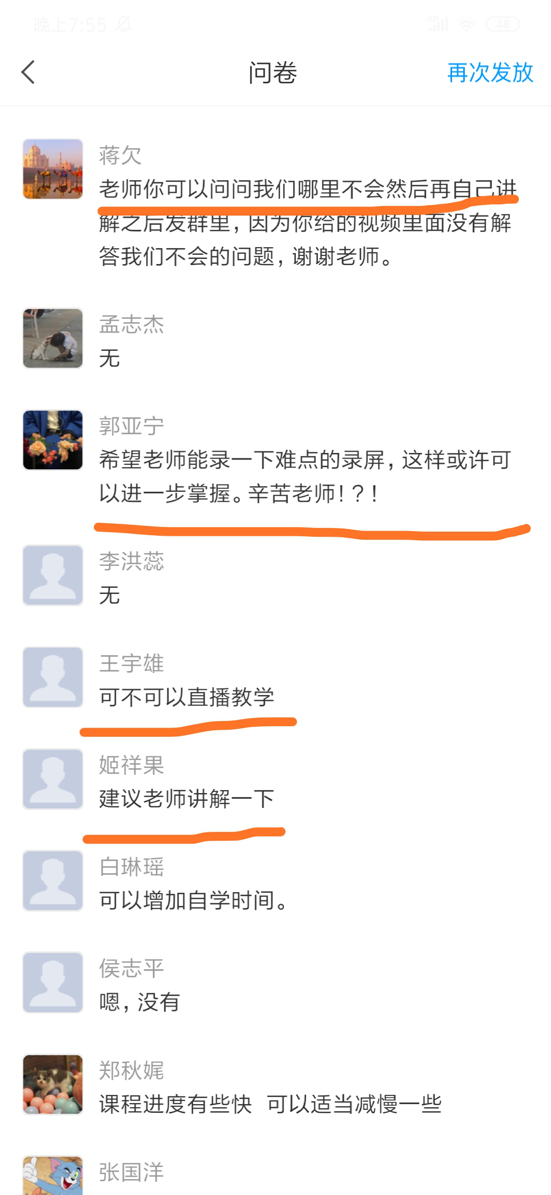The height and width of the screenshot is (1195, 551).
Task: Open 郭亚宁's answer about screen recording
Action: (305, 476)
